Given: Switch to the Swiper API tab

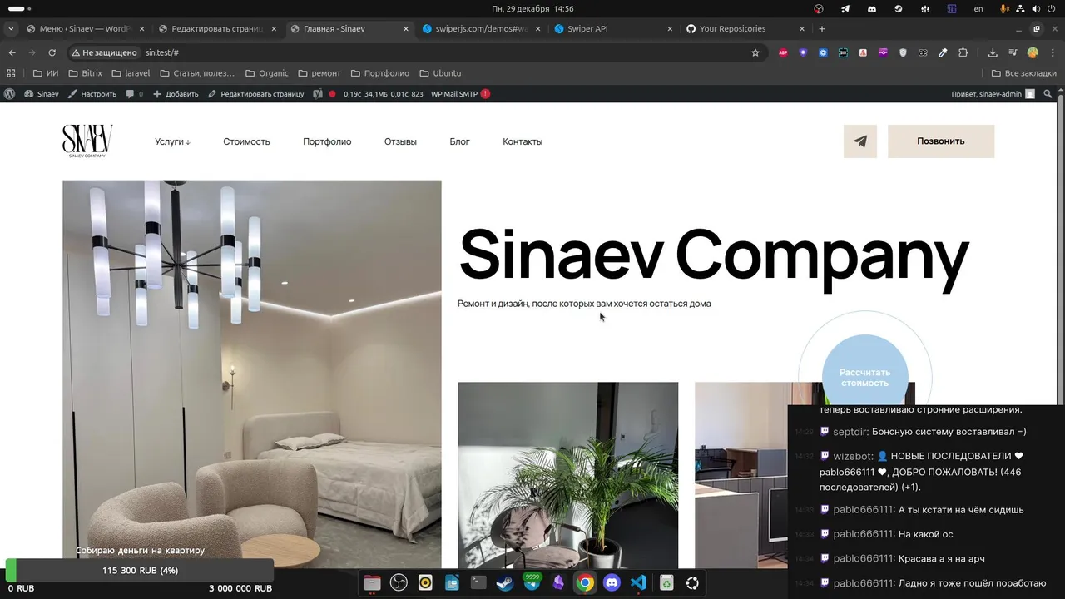Looking at the screenshot, I should pos(613,28).
